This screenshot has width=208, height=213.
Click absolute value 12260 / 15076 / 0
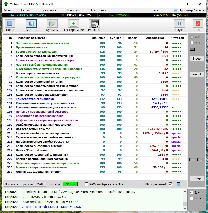155,133
